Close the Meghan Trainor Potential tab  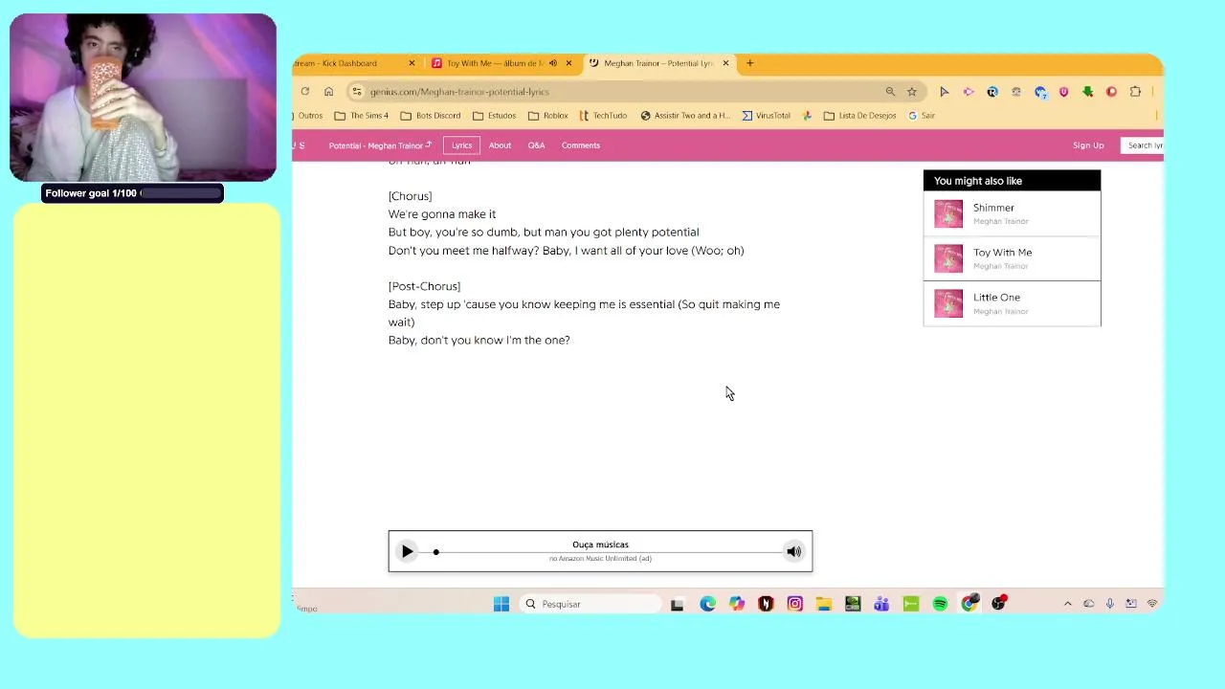click(x=725, y=63)
